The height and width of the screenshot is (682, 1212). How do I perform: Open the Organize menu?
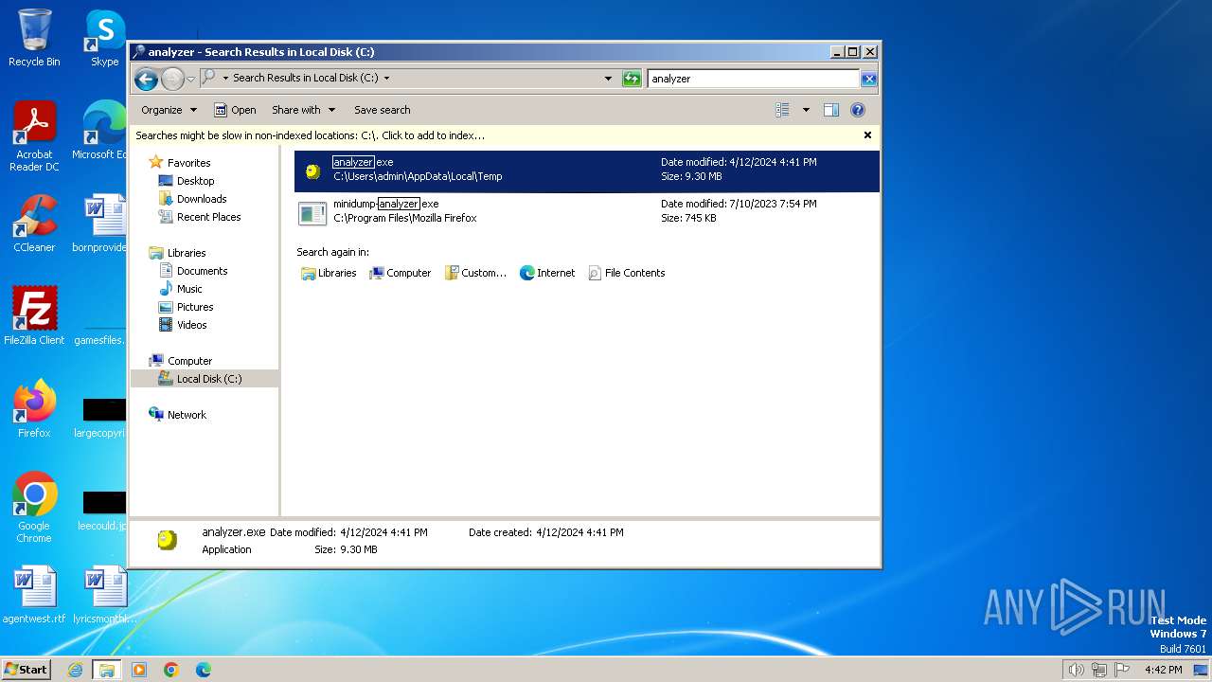pos(169,110)
